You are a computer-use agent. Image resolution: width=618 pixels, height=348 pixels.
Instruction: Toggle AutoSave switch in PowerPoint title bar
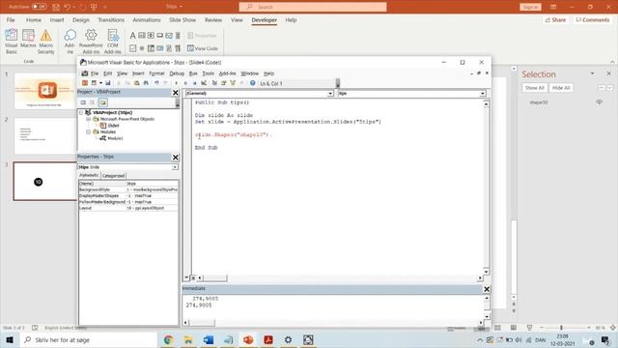pyautogui.click(x=39, y=7)
